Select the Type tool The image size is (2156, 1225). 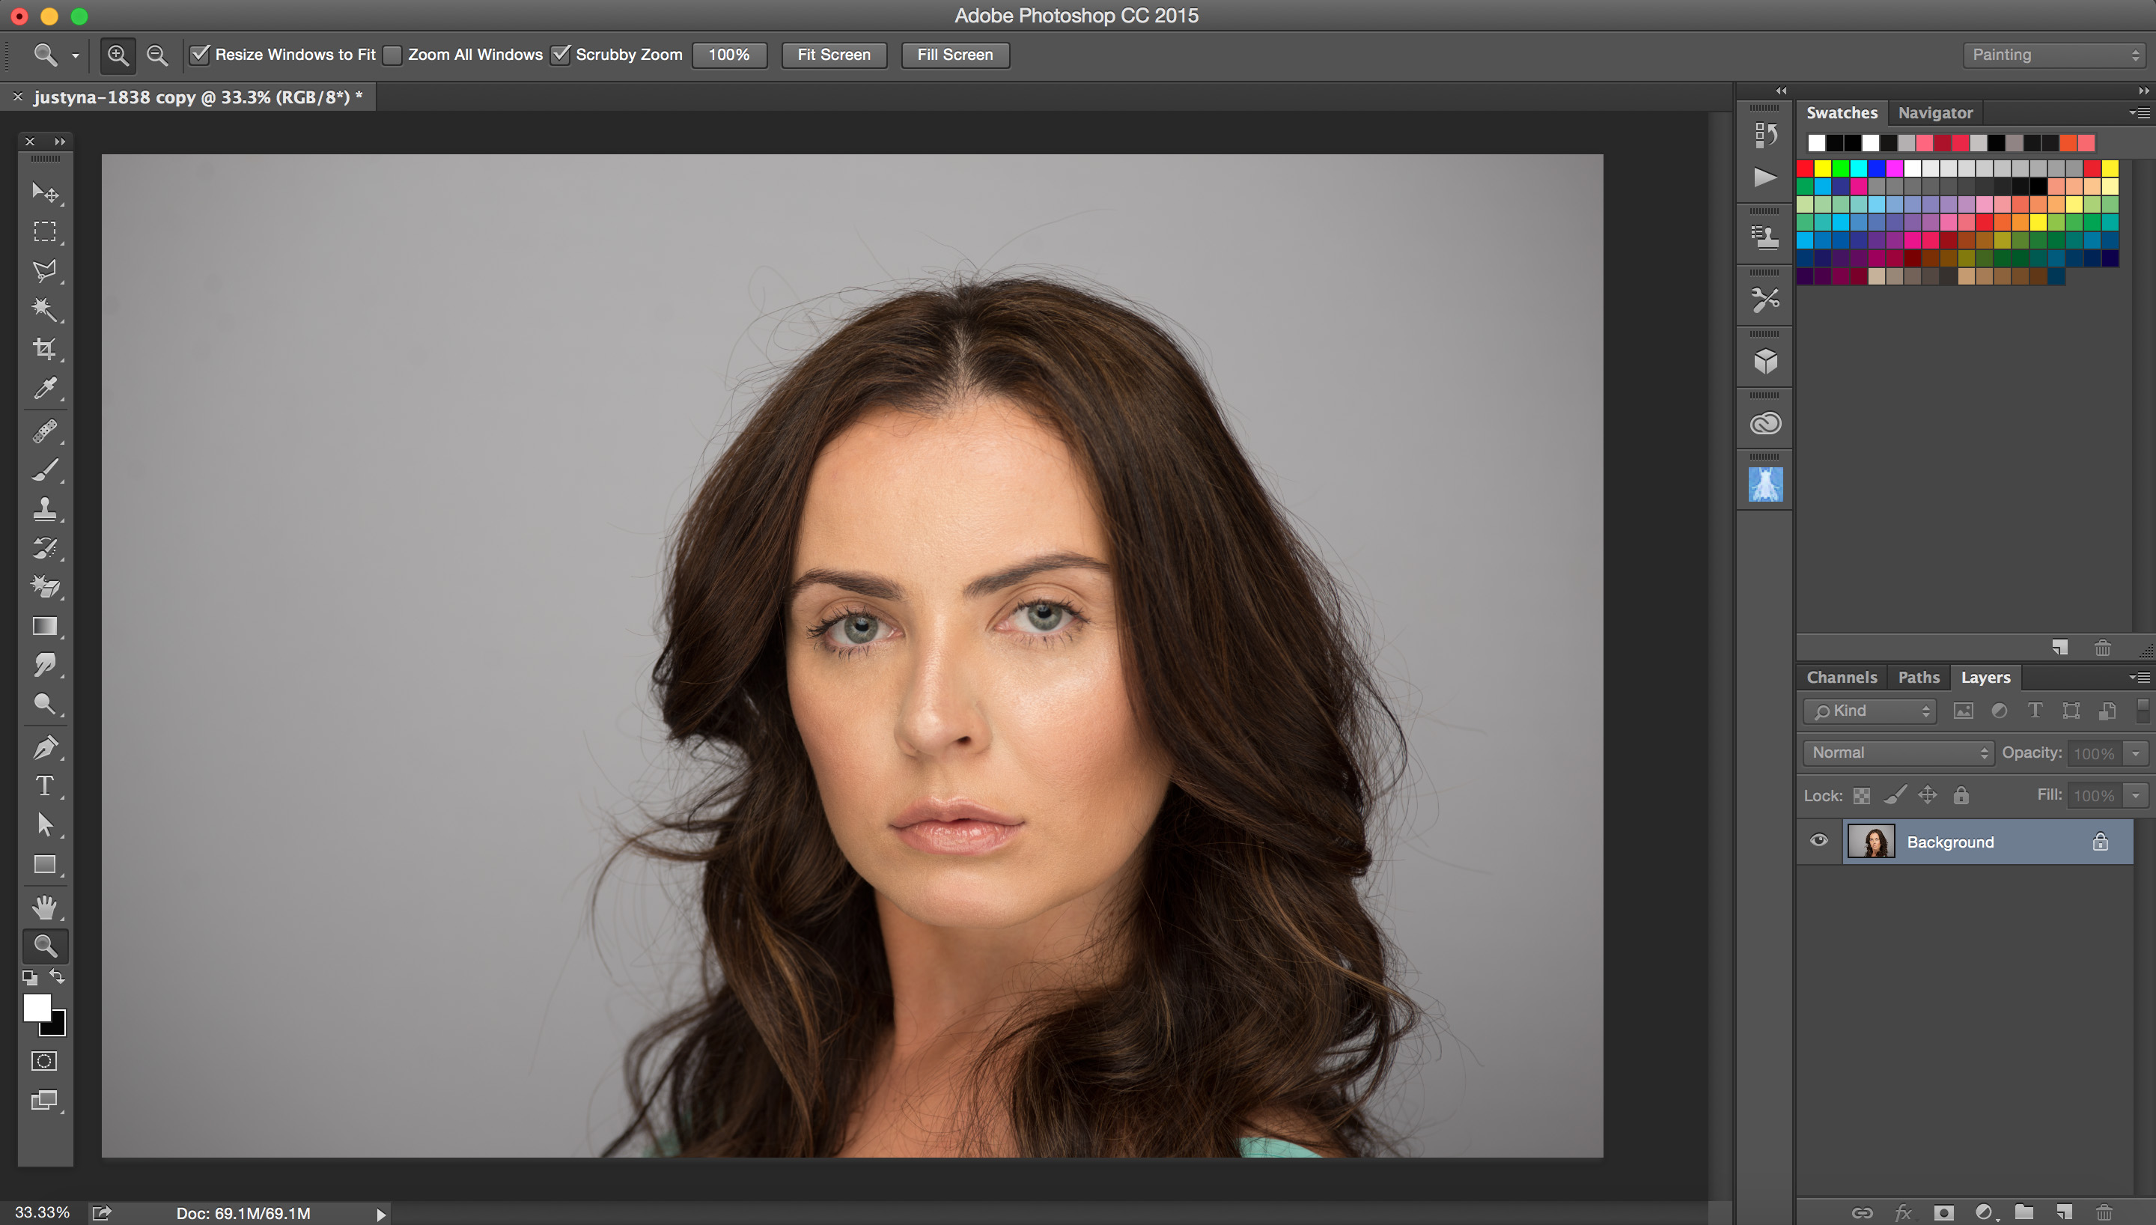click(44, 786)
